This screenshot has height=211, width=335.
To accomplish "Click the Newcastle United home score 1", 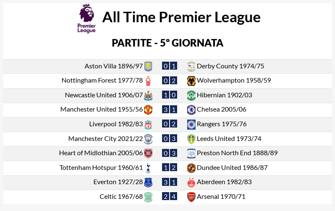I will coord(166,95).
